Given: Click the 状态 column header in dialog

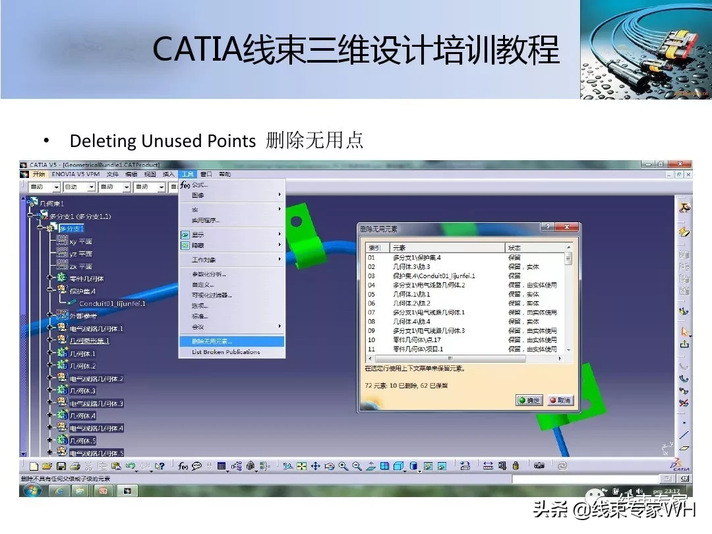Looking at the screenshot, I should coord(535,247).
